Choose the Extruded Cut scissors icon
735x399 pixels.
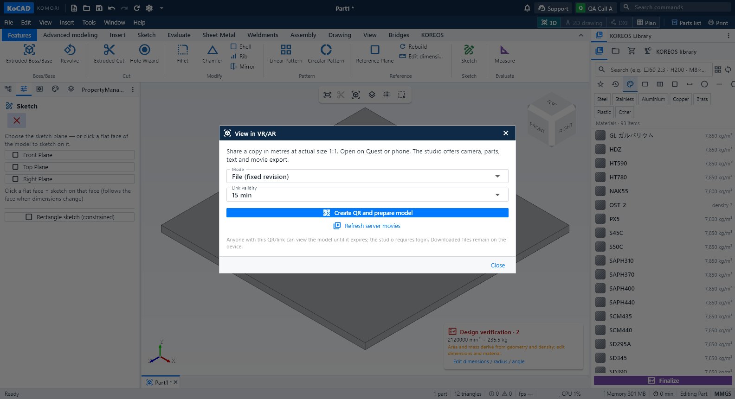(109, 50)
